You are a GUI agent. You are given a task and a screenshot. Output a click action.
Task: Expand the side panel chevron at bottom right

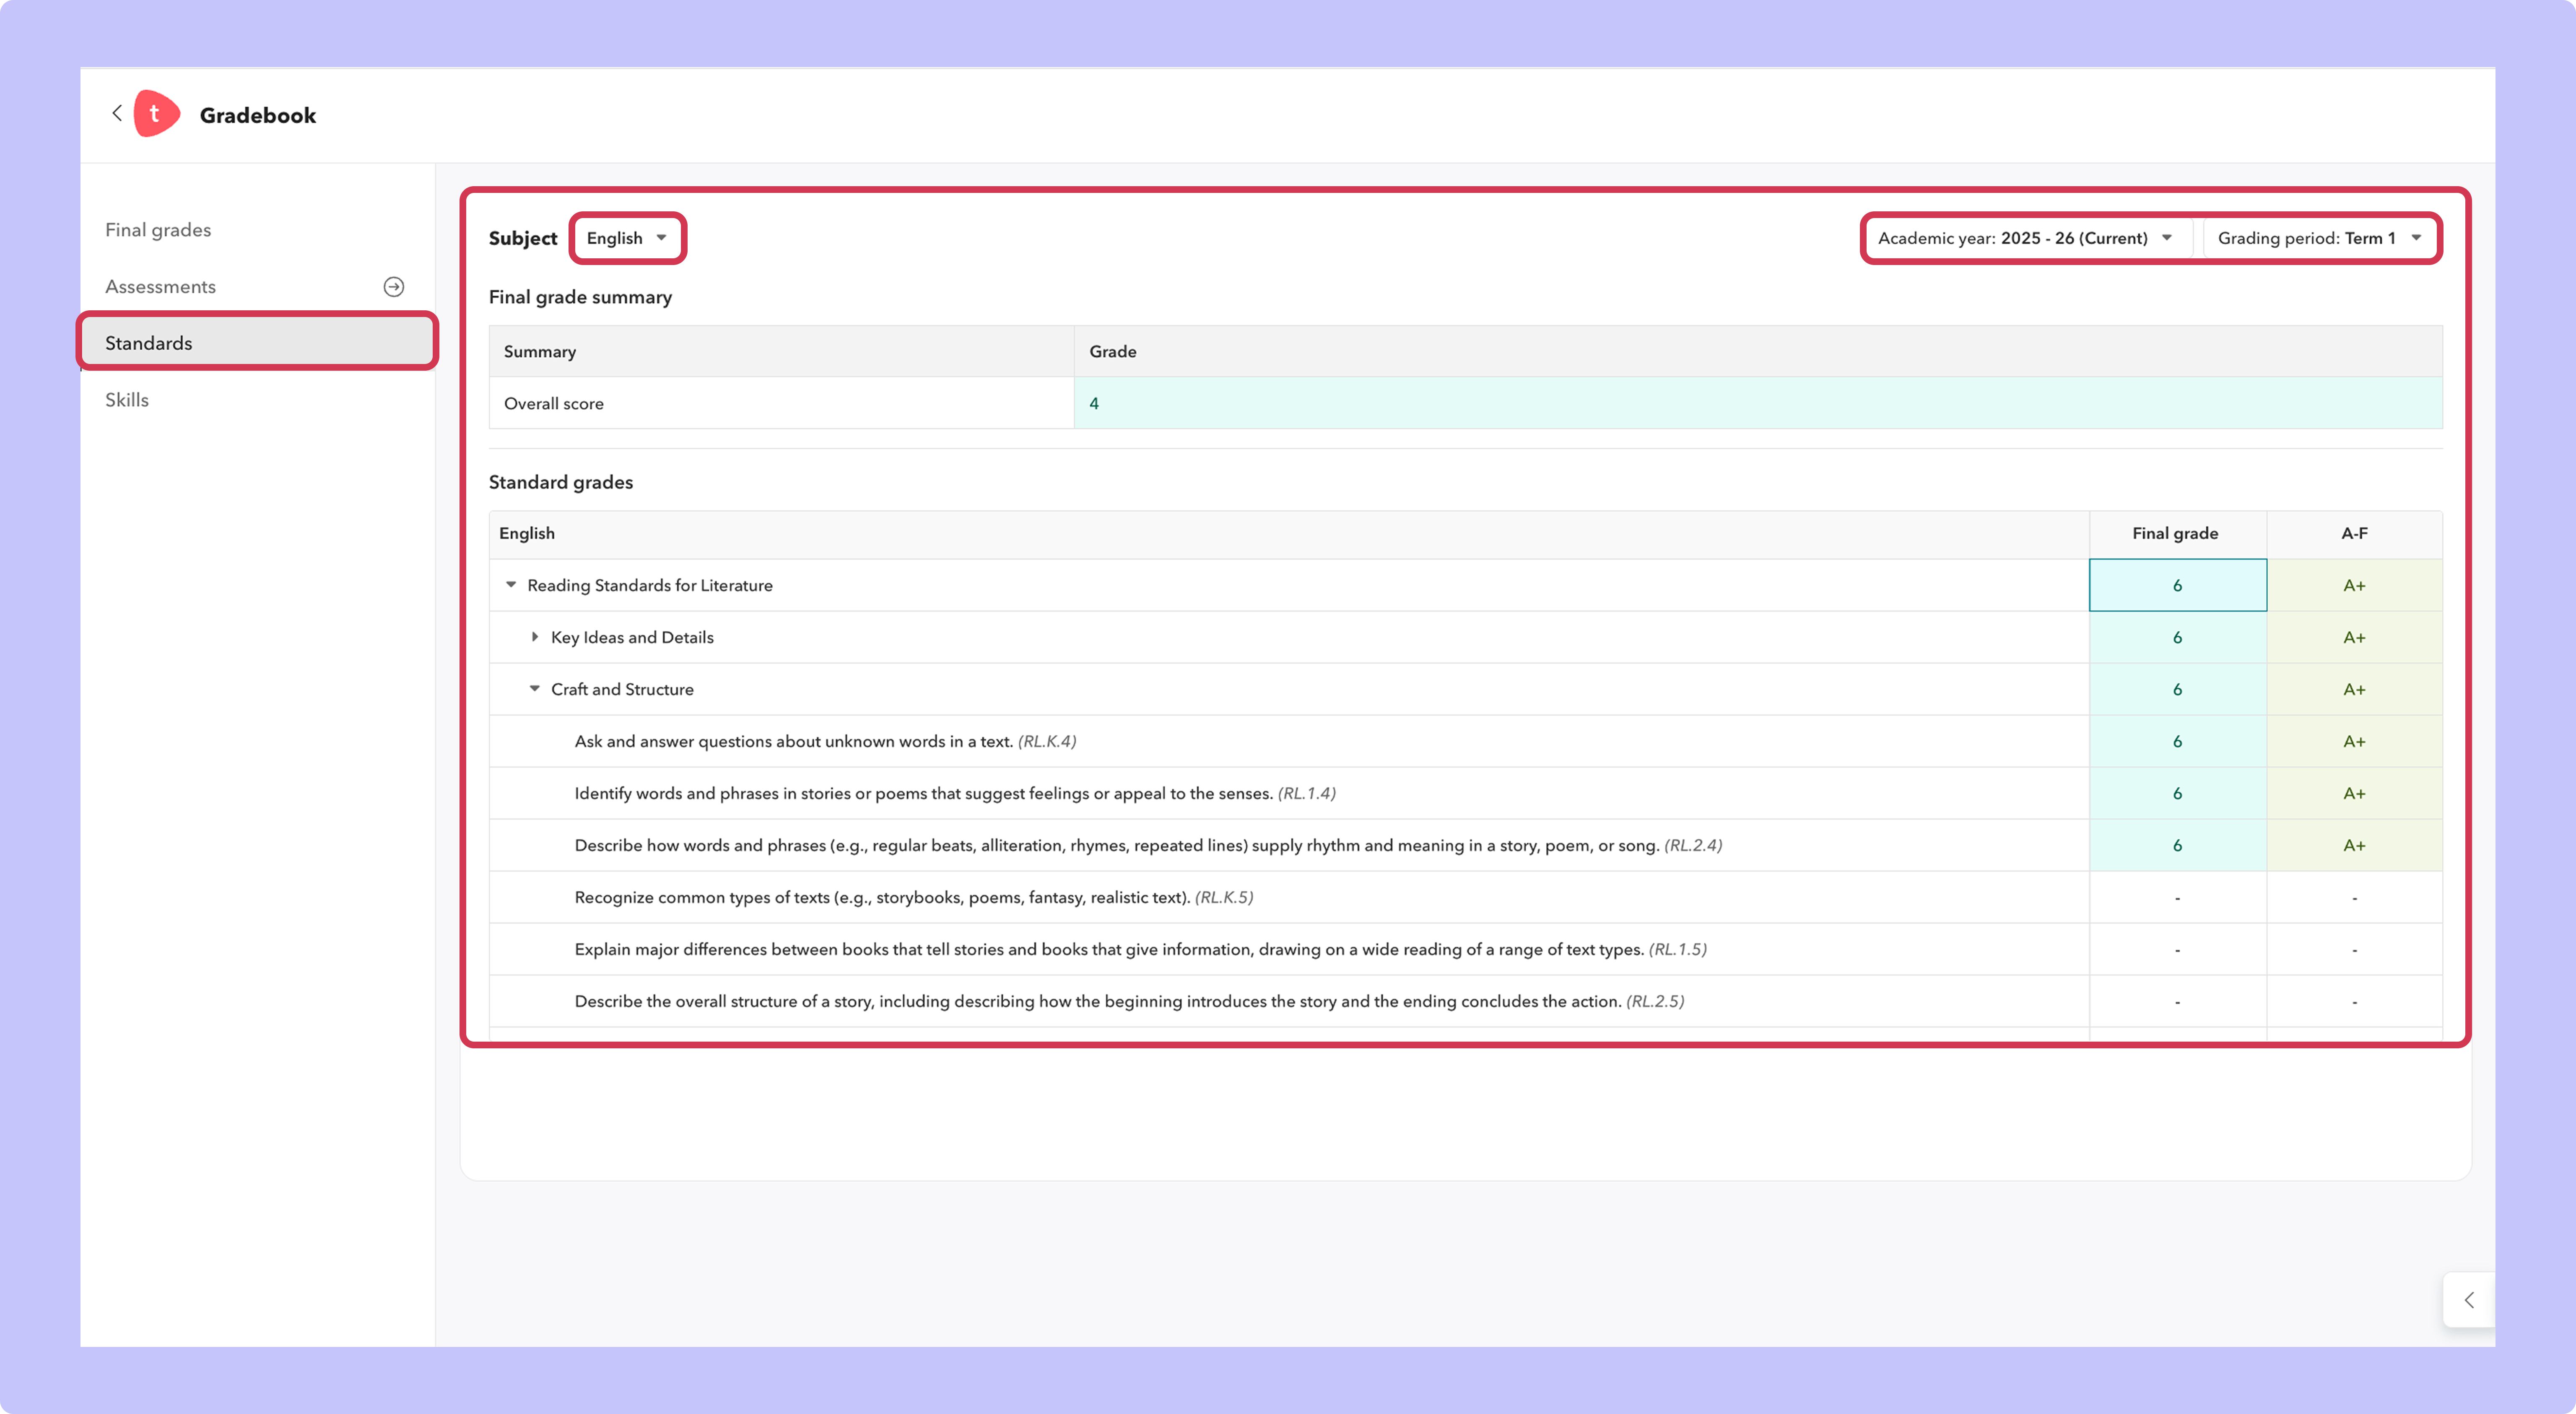pos(2469,1300)
